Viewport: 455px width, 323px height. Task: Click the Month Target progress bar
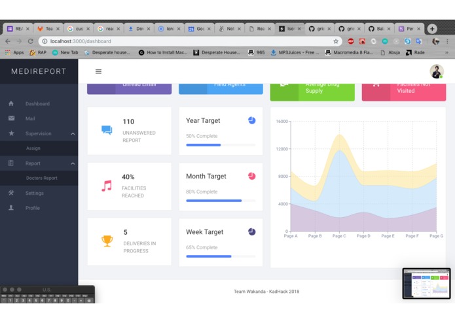point(221,201)
